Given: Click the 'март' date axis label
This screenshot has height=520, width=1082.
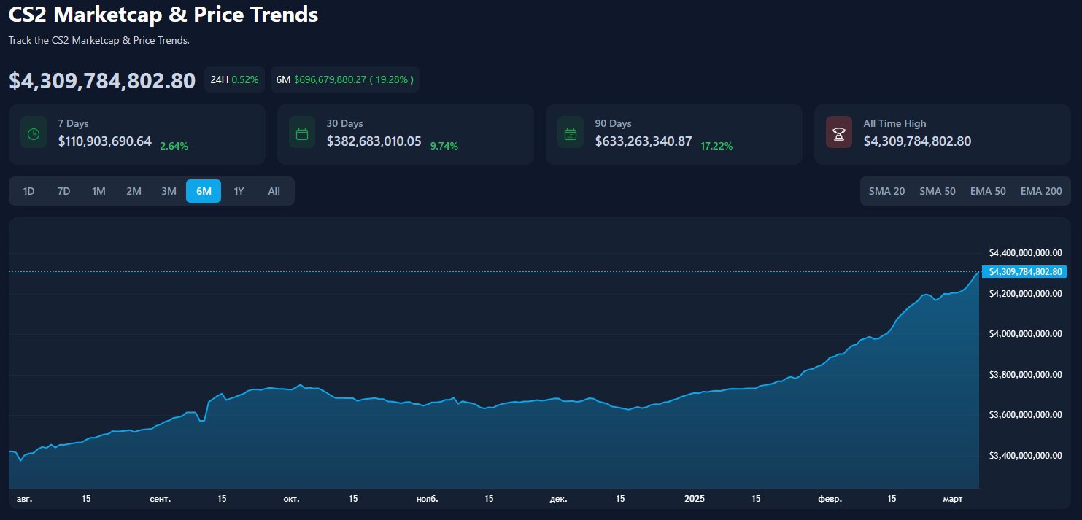Looking at the screenshot, I should tap(953, 500).
